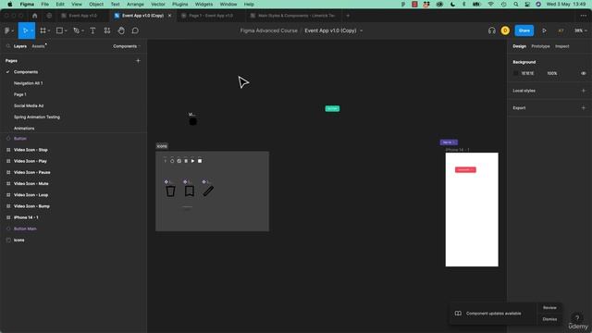592x333 pixels.
Task: Select the Text tool
Action: coord(92,31)
